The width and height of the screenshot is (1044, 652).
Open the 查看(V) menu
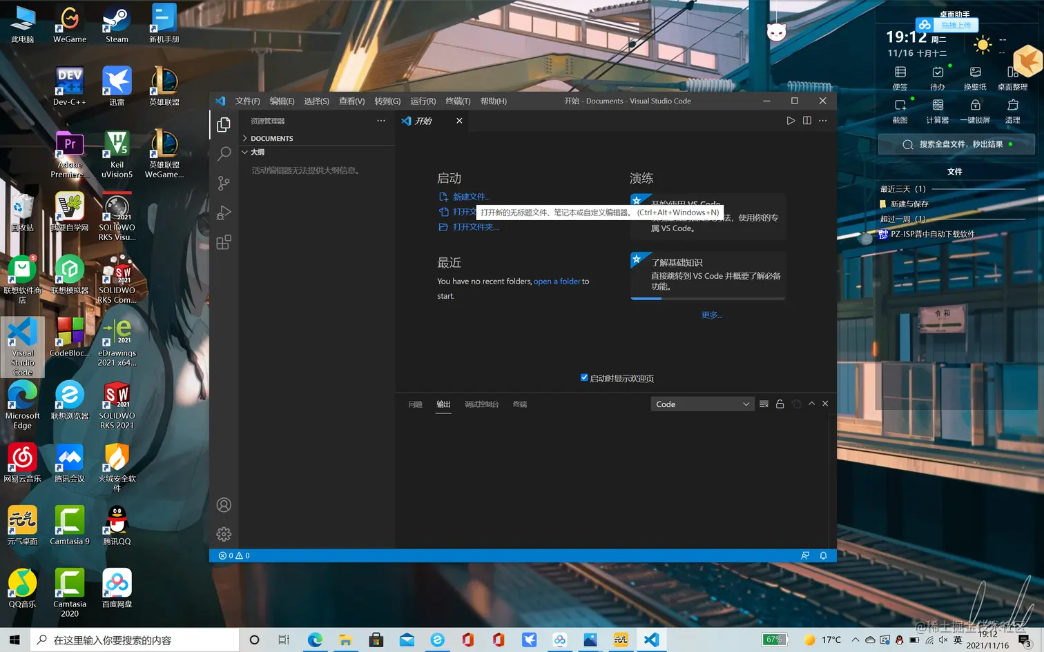tap(351, 101)
